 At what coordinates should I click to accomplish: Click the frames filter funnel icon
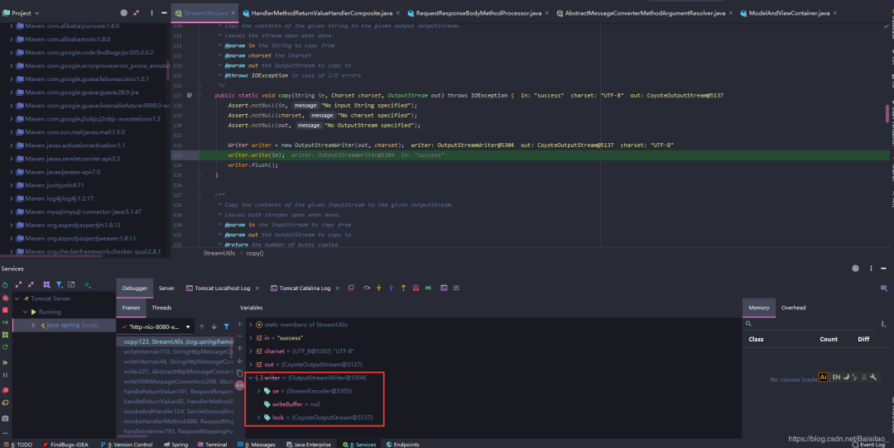[226, 326]
